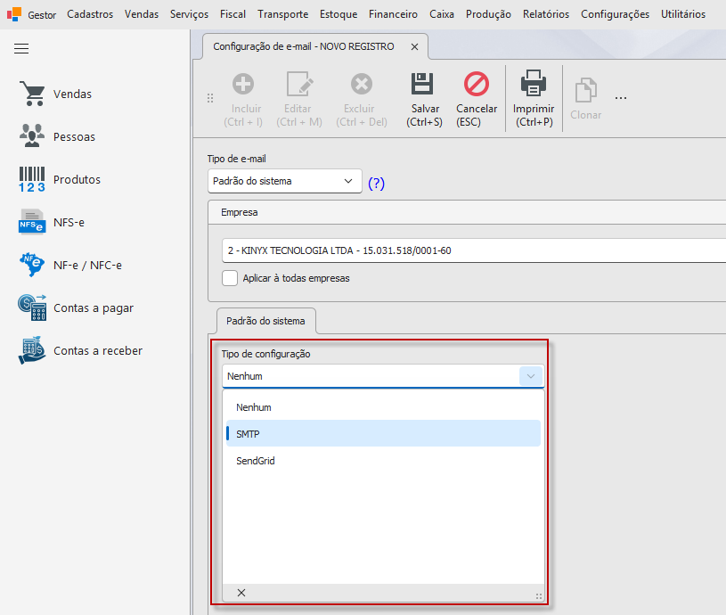Open the hamburger sidebar menu
Viewport: 726px width, 615px height.
click(21, 49)
